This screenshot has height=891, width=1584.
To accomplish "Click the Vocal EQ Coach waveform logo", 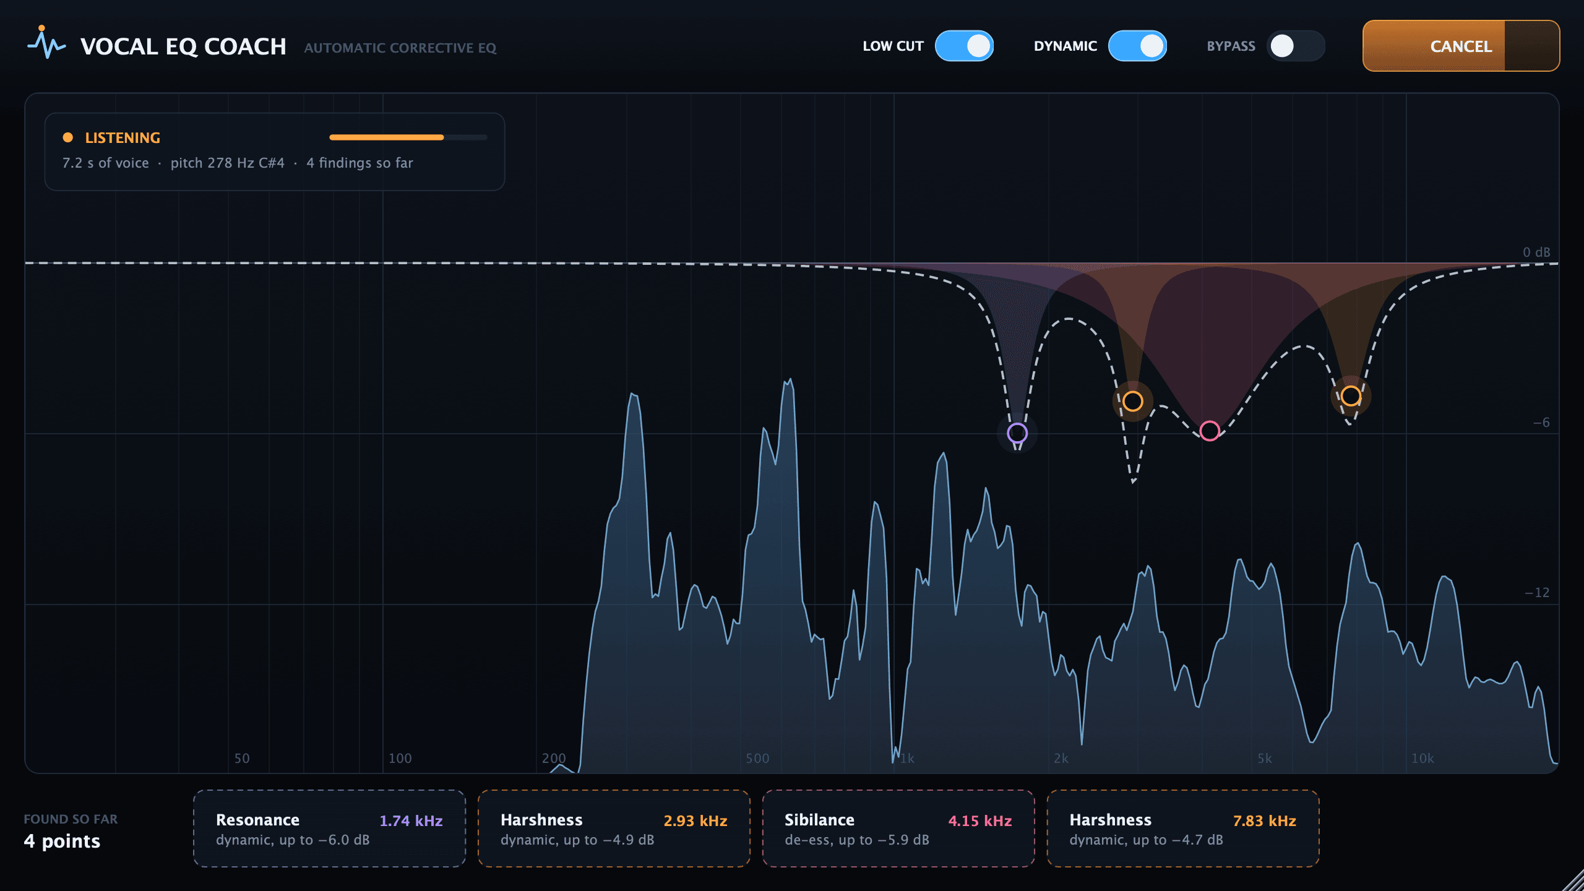I will click(x=46, y=43).
